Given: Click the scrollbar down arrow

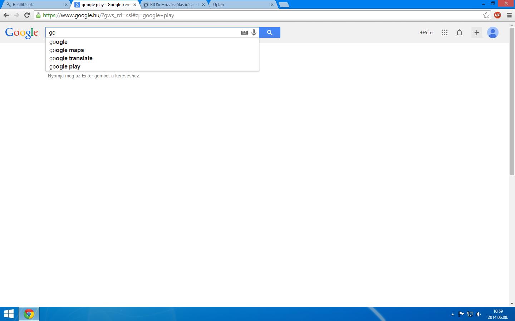Looking at the screenshot, I should tap(512, 304).
